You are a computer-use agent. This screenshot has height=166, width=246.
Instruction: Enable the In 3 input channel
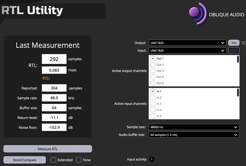(x=153, y=104)
